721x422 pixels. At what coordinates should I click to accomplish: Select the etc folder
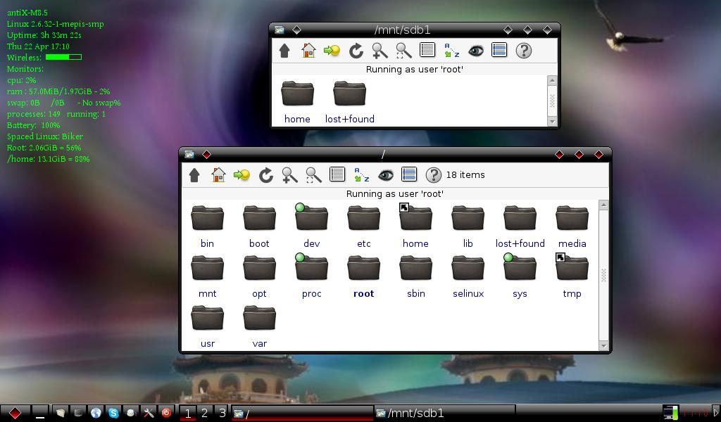(x=364, y=226)
